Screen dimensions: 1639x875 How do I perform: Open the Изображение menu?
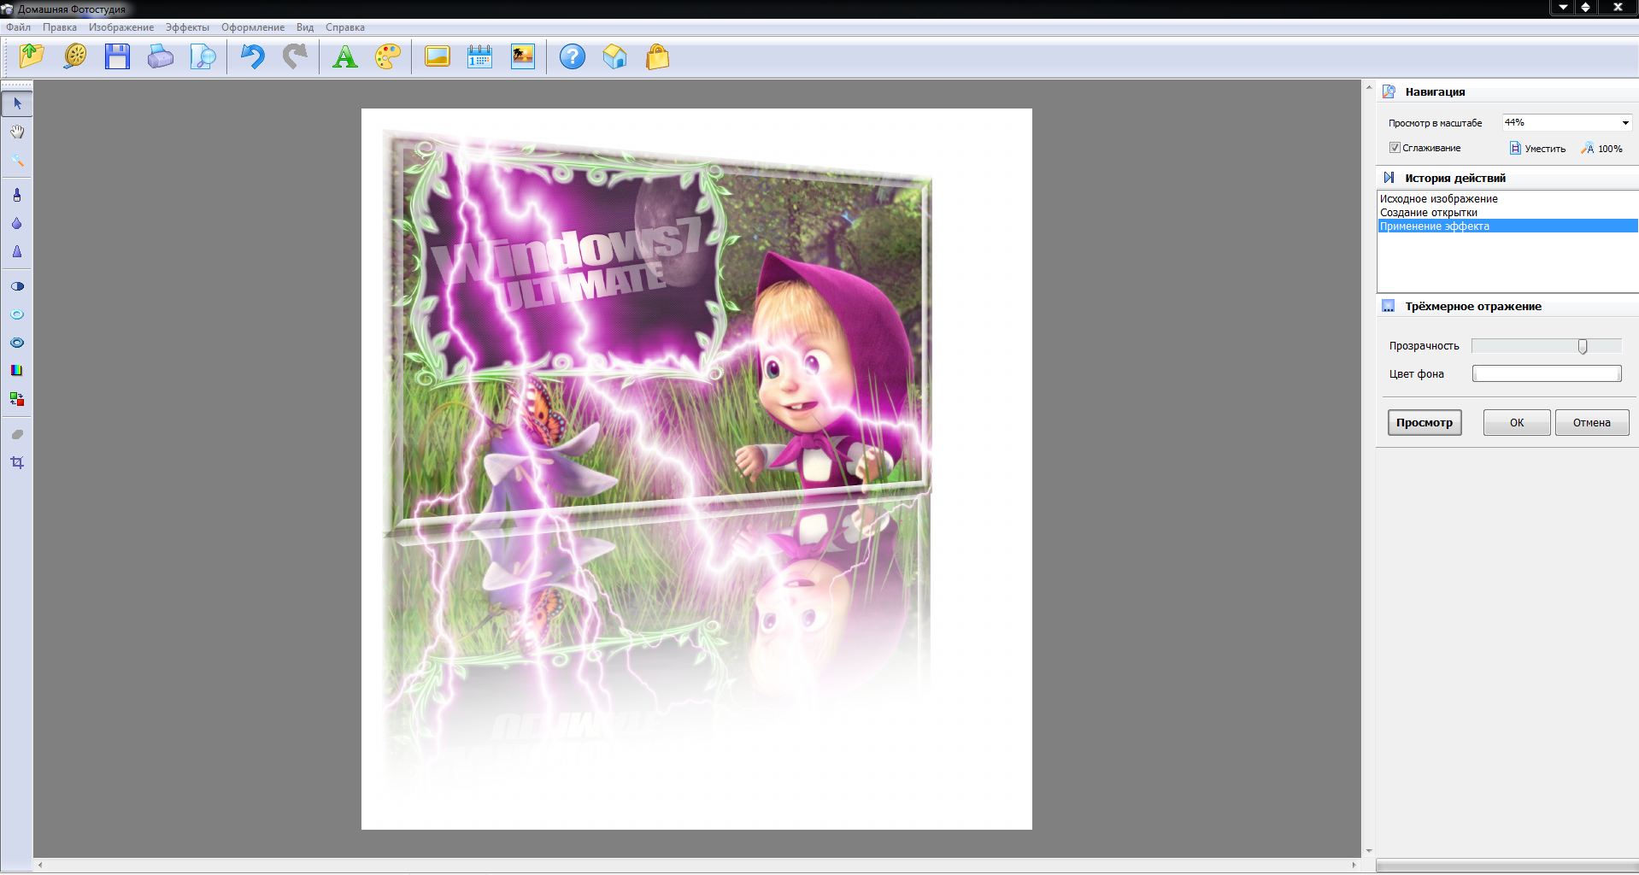[x=121, y=27]
